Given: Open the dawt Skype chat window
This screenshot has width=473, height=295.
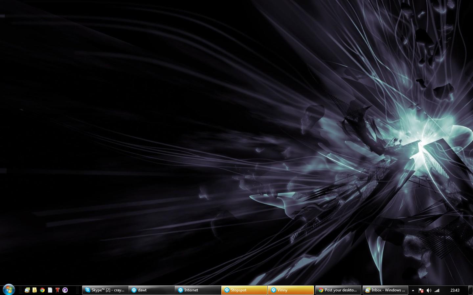Looking at the screenshot, I should [x=151, y=290].
